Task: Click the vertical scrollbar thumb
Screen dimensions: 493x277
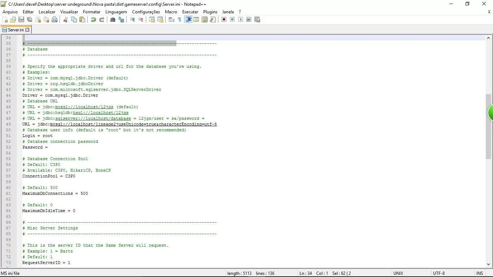Action: click(x=489, y=126)
